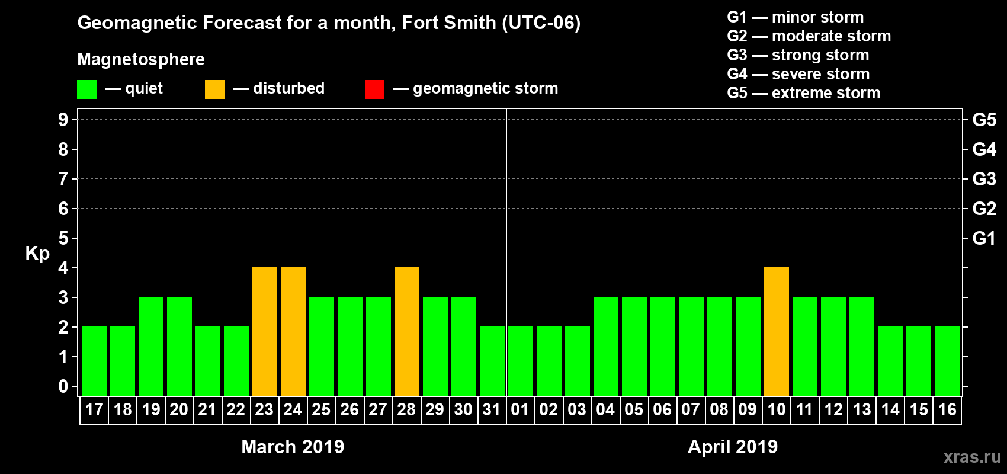Click the green bar for April 04
The width and height of the screenshot is (1007, 474).
tap(606, 346)
